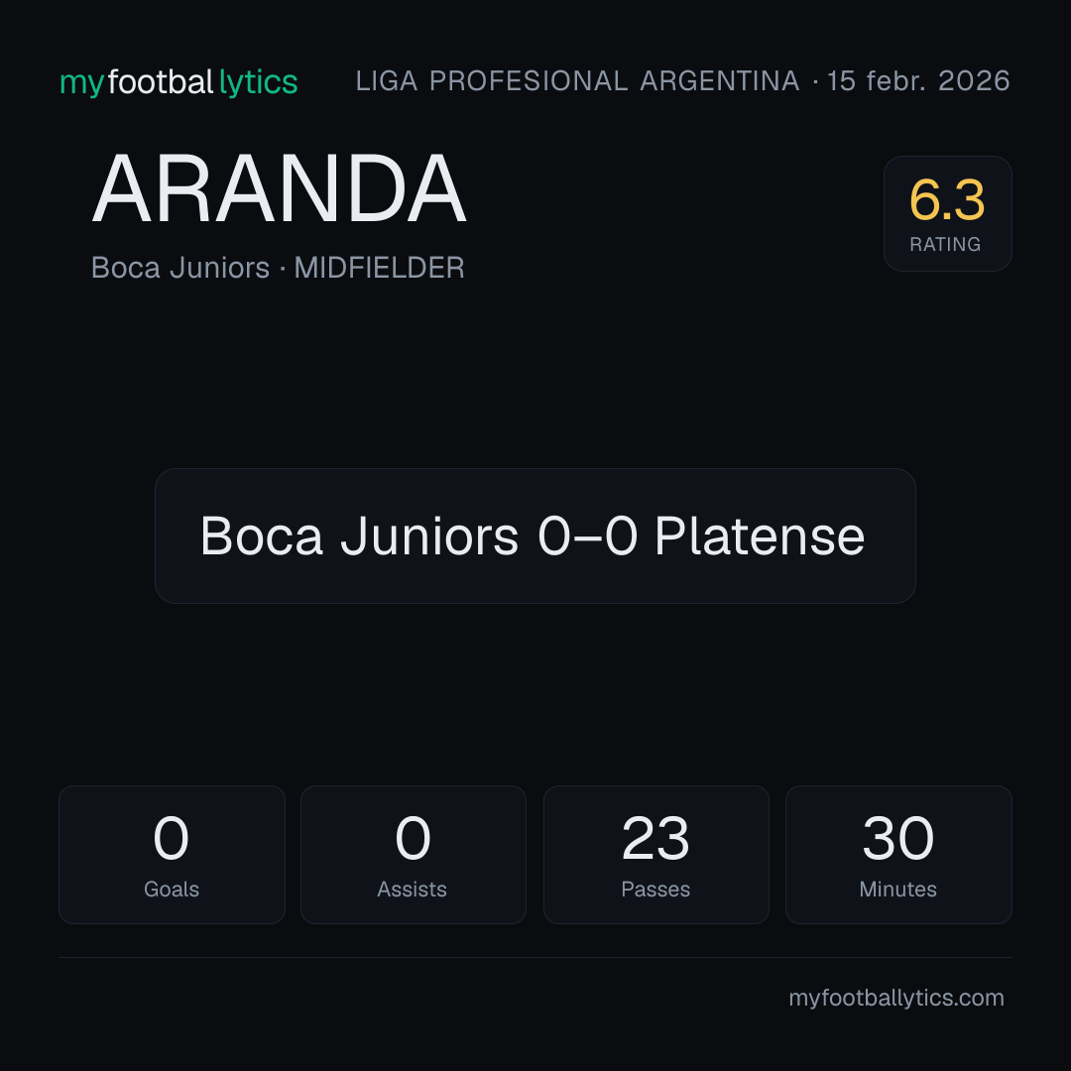Click the RATING label under the score
Viewport: 1071px width, 1071px height.
pyautogui.click(x=945, y=245)
